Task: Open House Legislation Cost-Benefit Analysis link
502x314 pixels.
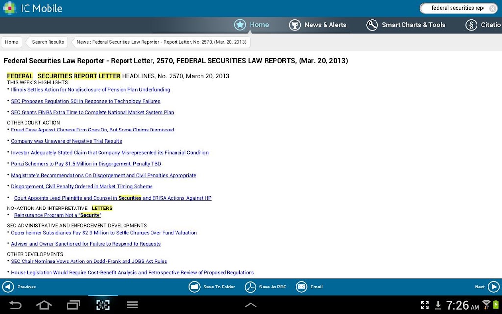Action: [132, 273]
